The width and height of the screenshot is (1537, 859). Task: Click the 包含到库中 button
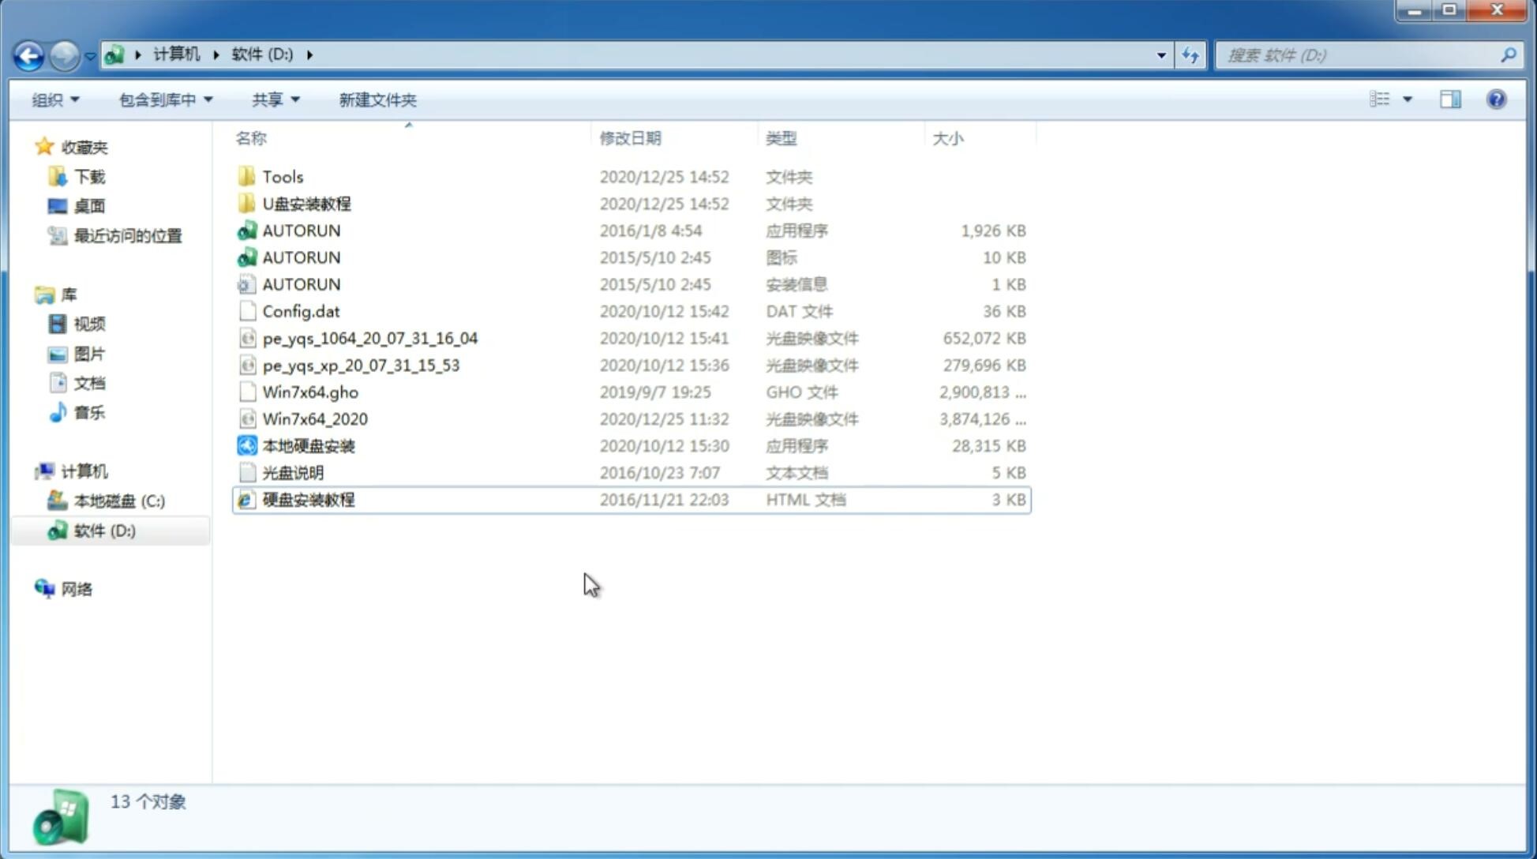[163, 99]
